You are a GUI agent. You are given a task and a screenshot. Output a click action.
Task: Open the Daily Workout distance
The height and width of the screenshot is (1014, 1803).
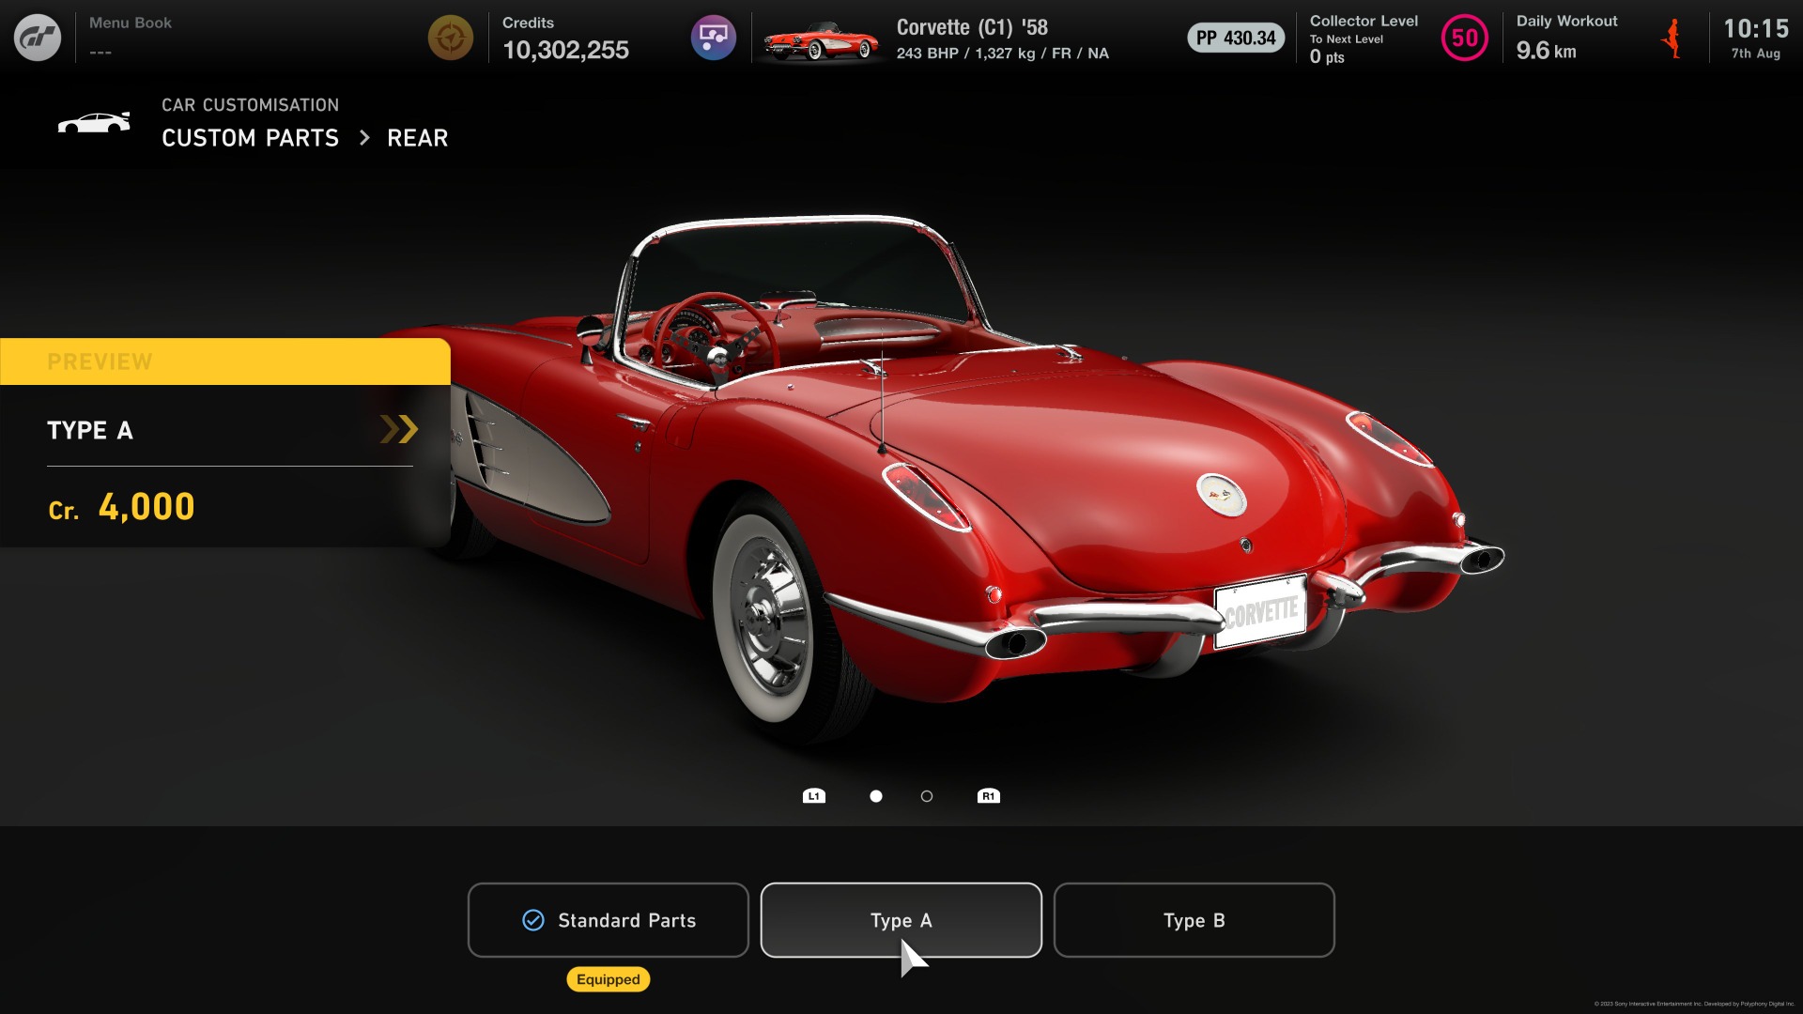1546,51
